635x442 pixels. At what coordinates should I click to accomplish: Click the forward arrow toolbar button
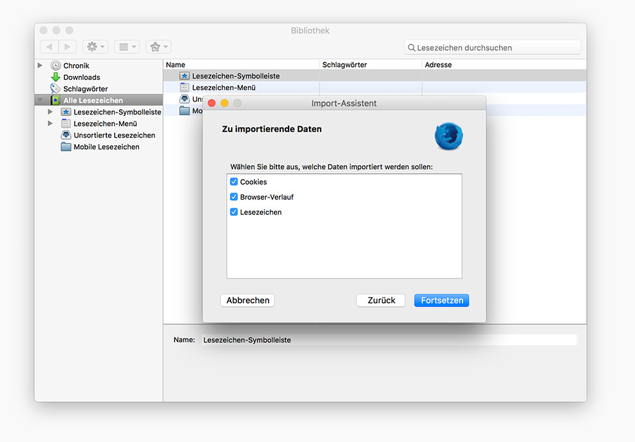[68, 47]
